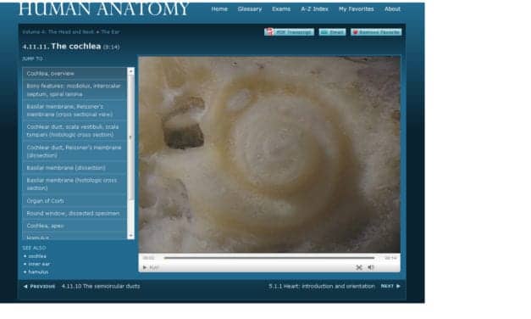Open the A-Z Index

pyautogui.click(x=314, y=9)
